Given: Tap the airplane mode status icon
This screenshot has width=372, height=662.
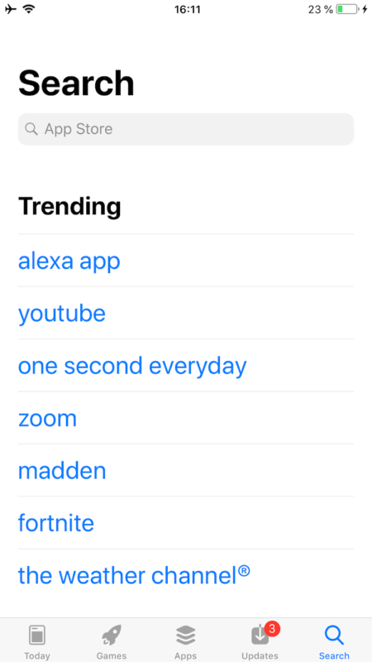Looking at the screenshot, I should [11, 9].
